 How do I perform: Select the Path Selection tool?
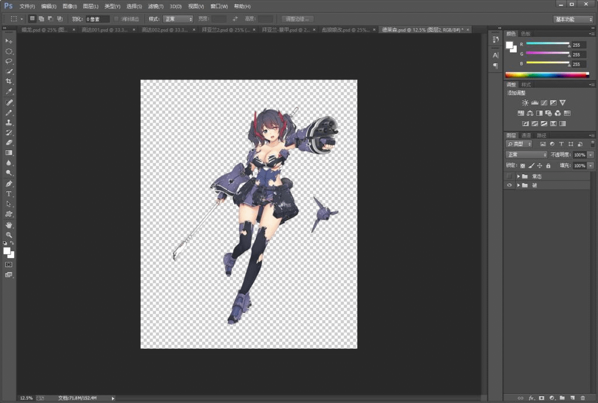pyautogui.click(x=8, y=204)
